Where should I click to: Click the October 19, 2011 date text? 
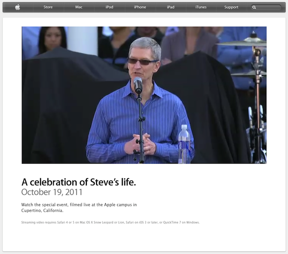point(52,192)
